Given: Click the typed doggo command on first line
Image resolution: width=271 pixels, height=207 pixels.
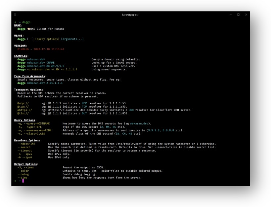Looking at the screenshot, I should click(x=26, y=22).
